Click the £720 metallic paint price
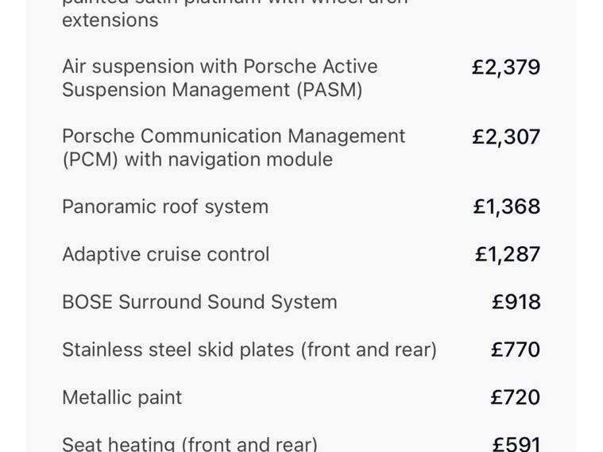Image resolution: width=603 pixels, height=452 pixels. [x=515, y=398]
